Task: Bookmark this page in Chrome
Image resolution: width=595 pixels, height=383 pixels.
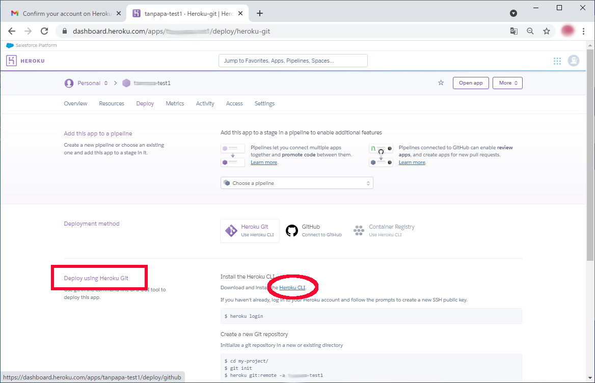Action: (x=547, y=31)
